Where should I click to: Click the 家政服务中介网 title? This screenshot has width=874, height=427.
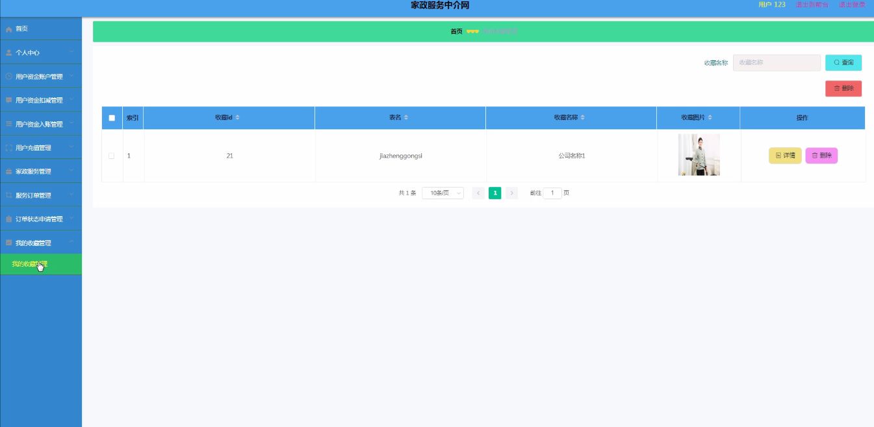440,5
